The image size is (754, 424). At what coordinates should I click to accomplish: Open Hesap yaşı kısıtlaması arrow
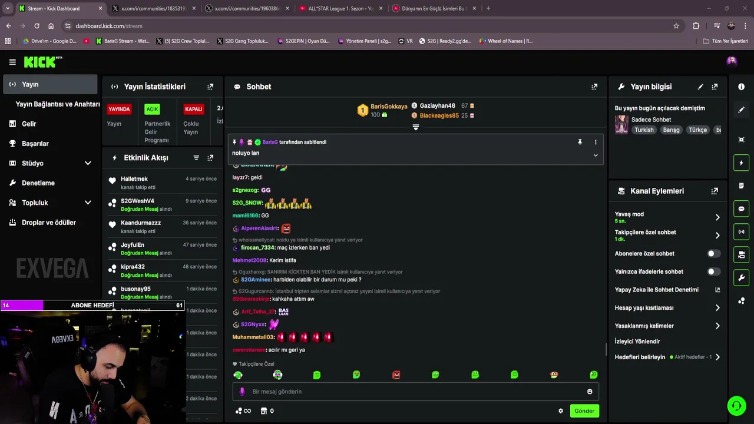coord(717,308)
